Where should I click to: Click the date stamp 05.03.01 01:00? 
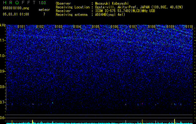coord(16,14)
